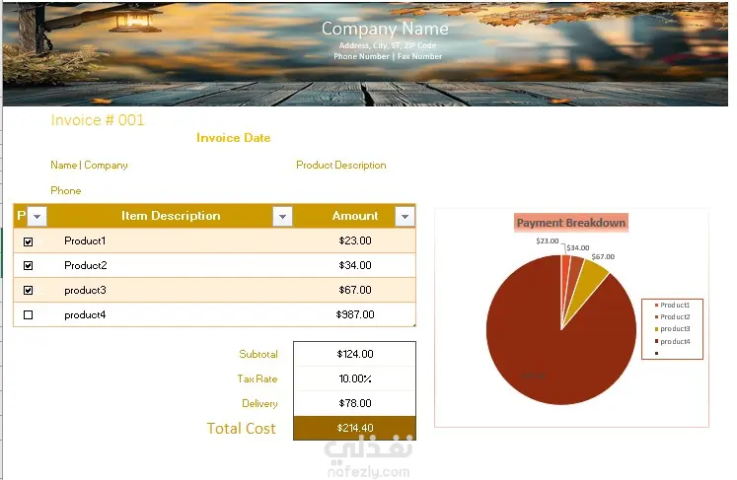This screenshot has width=737, height=480.
Task: Click the Address, City, ST, ZIP Code line
Action: 388,45
